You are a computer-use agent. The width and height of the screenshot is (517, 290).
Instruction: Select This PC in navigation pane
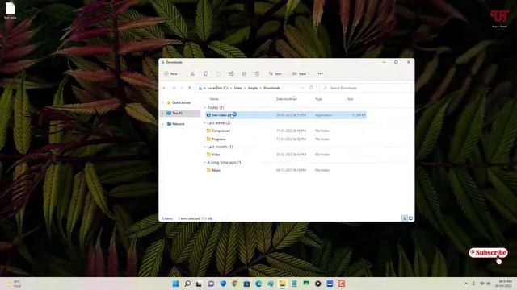(x=178, y=113)
